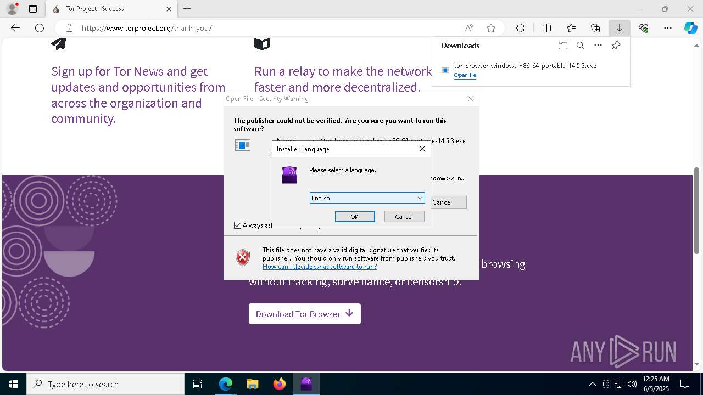Open the tab actions menu icon
The height and width of the screenshot is (395, 703).
(33, 9)
